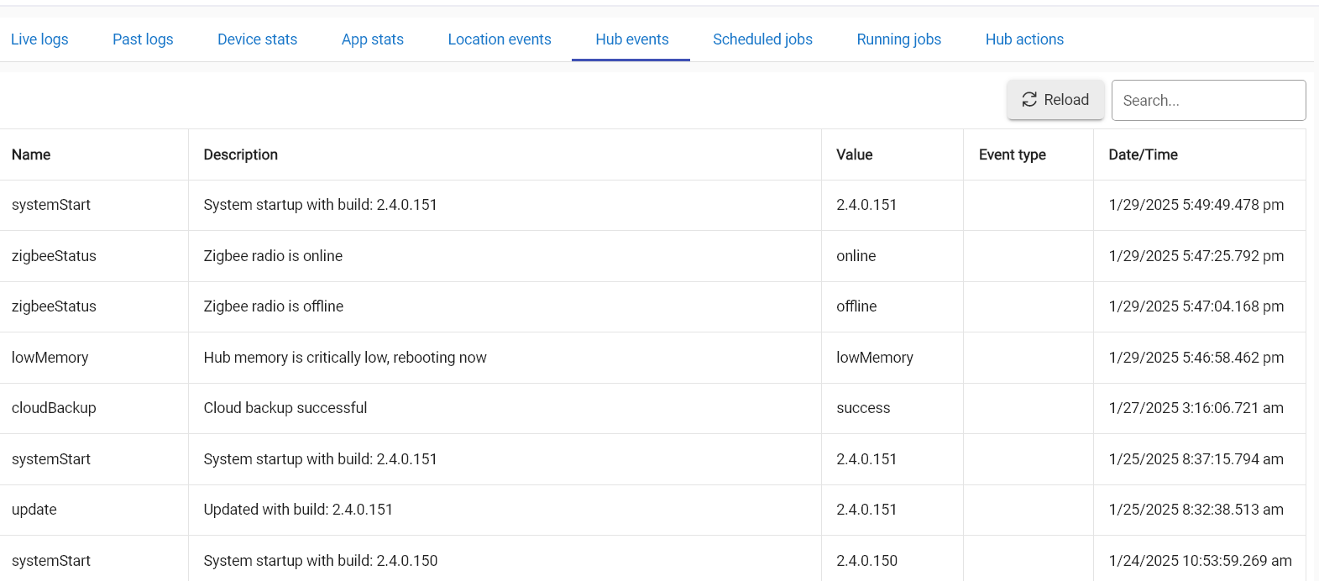Select the 'Zigbee radio is offline' description
This screenshot has width=1319, height=581.
(x=273, y=306)
